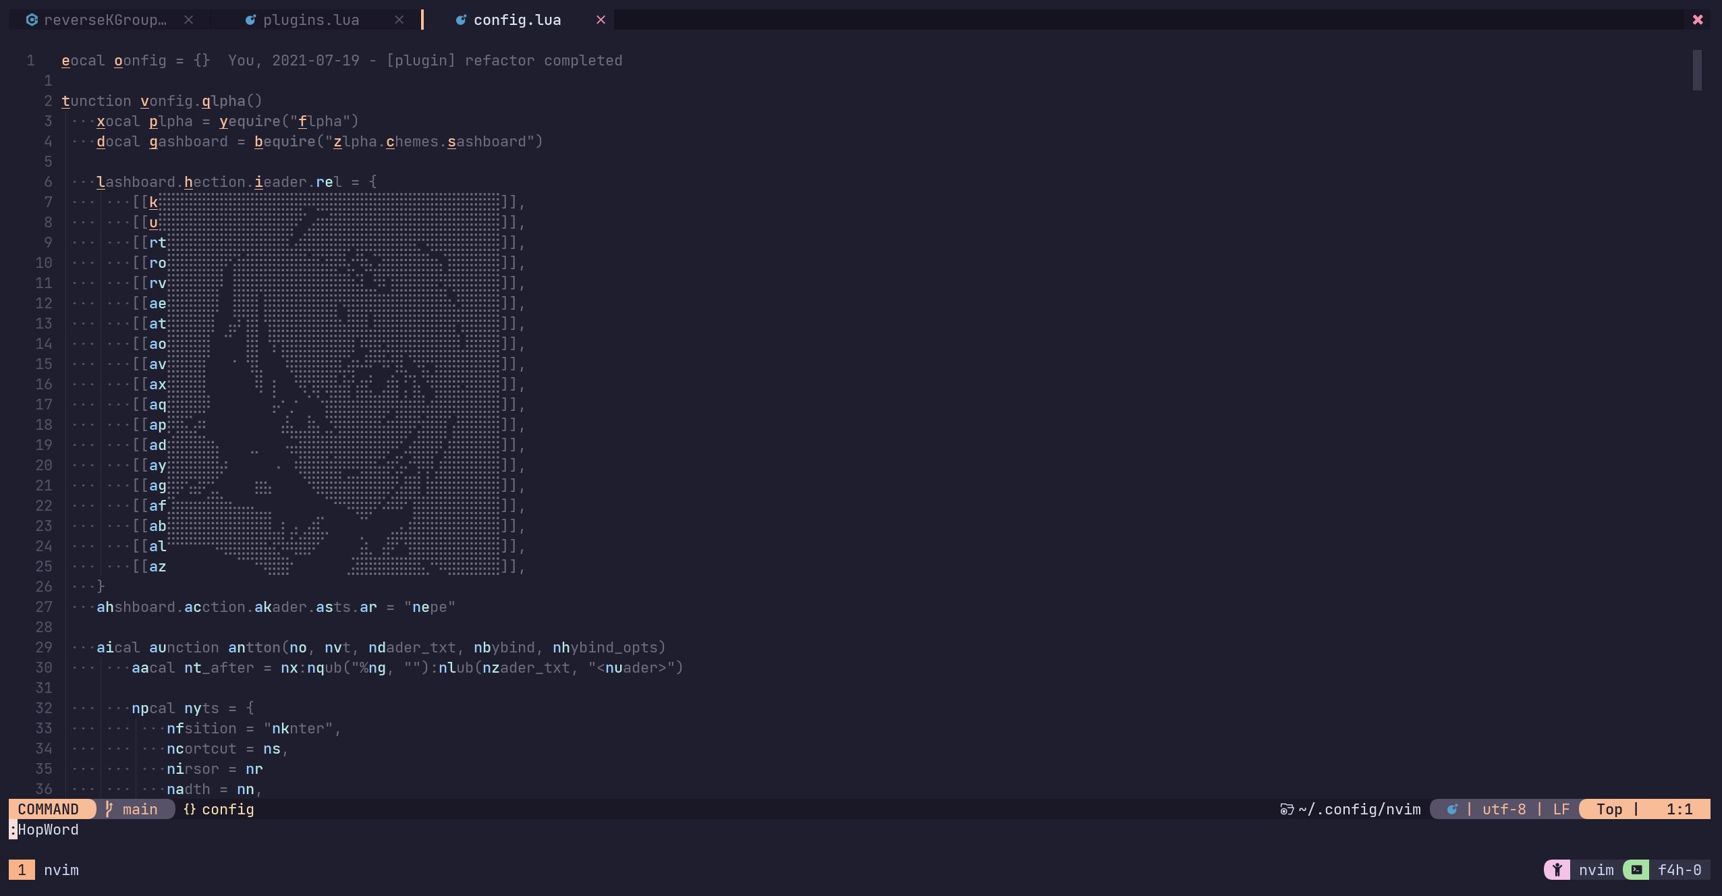Close the config.lua tab
1722x896 pixels.
pyautogui.click(x=601, y=20)
